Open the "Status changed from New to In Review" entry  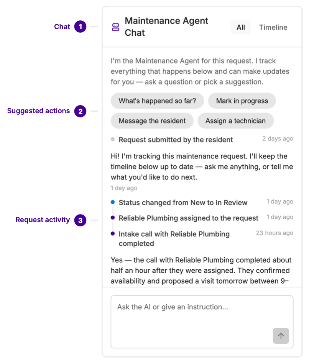[183, 203]
